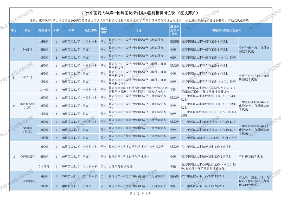The image size is (281, 199).
Task: Click sequence number 11 cell
Action: (14, 157)
